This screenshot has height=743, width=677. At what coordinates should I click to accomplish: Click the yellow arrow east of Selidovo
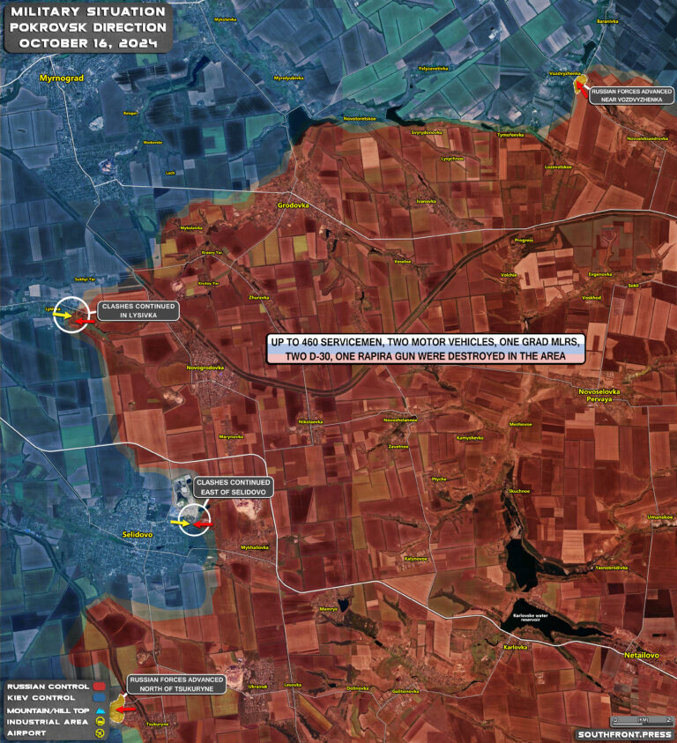tap(180, 523)
